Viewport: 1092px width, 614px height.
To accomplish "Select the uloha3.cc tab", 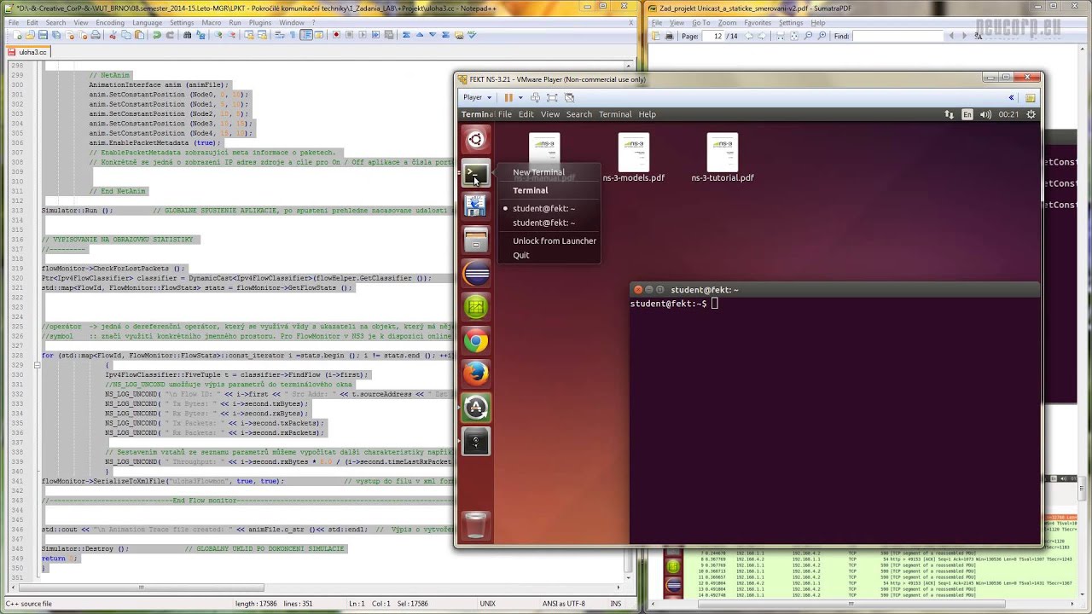I will [28, 52].
